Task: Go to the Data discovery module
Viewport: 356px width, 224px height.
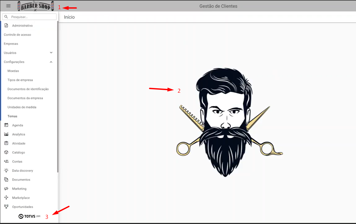Action: pos(22,170)
